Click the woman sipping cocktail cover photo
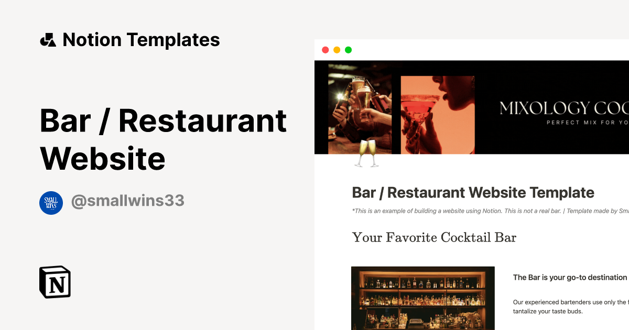This screenshot has width=629, height=330. point(438,115)
